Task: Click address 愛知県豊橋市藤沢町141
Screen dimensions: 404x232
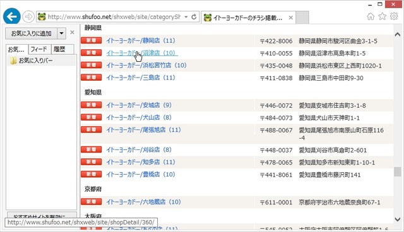Action: pyautogui.click(x=330, y=175)
